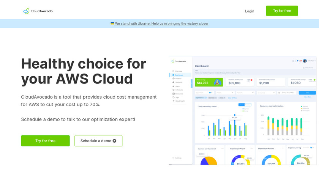Open the dashboard preview image

[243, 110]
